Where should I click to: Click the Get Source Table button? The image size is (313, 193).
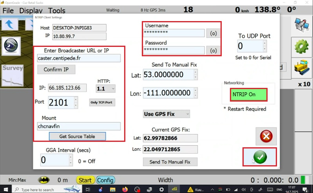click(x=77, y=136)
